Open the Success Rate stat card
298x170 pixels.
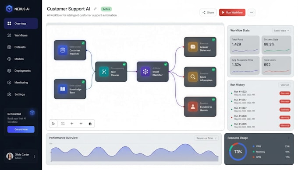[277, 45]
